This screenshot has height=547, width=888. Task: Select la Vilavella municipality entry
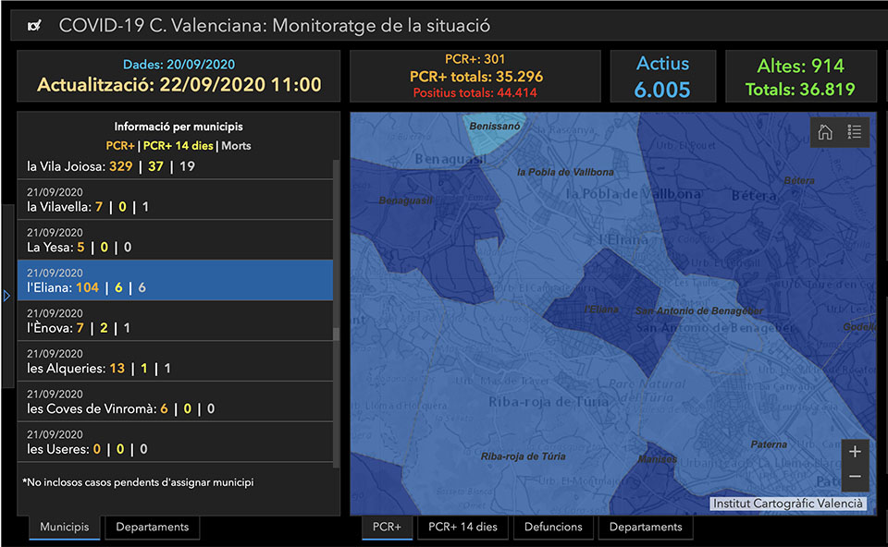(x=176, y=200)
